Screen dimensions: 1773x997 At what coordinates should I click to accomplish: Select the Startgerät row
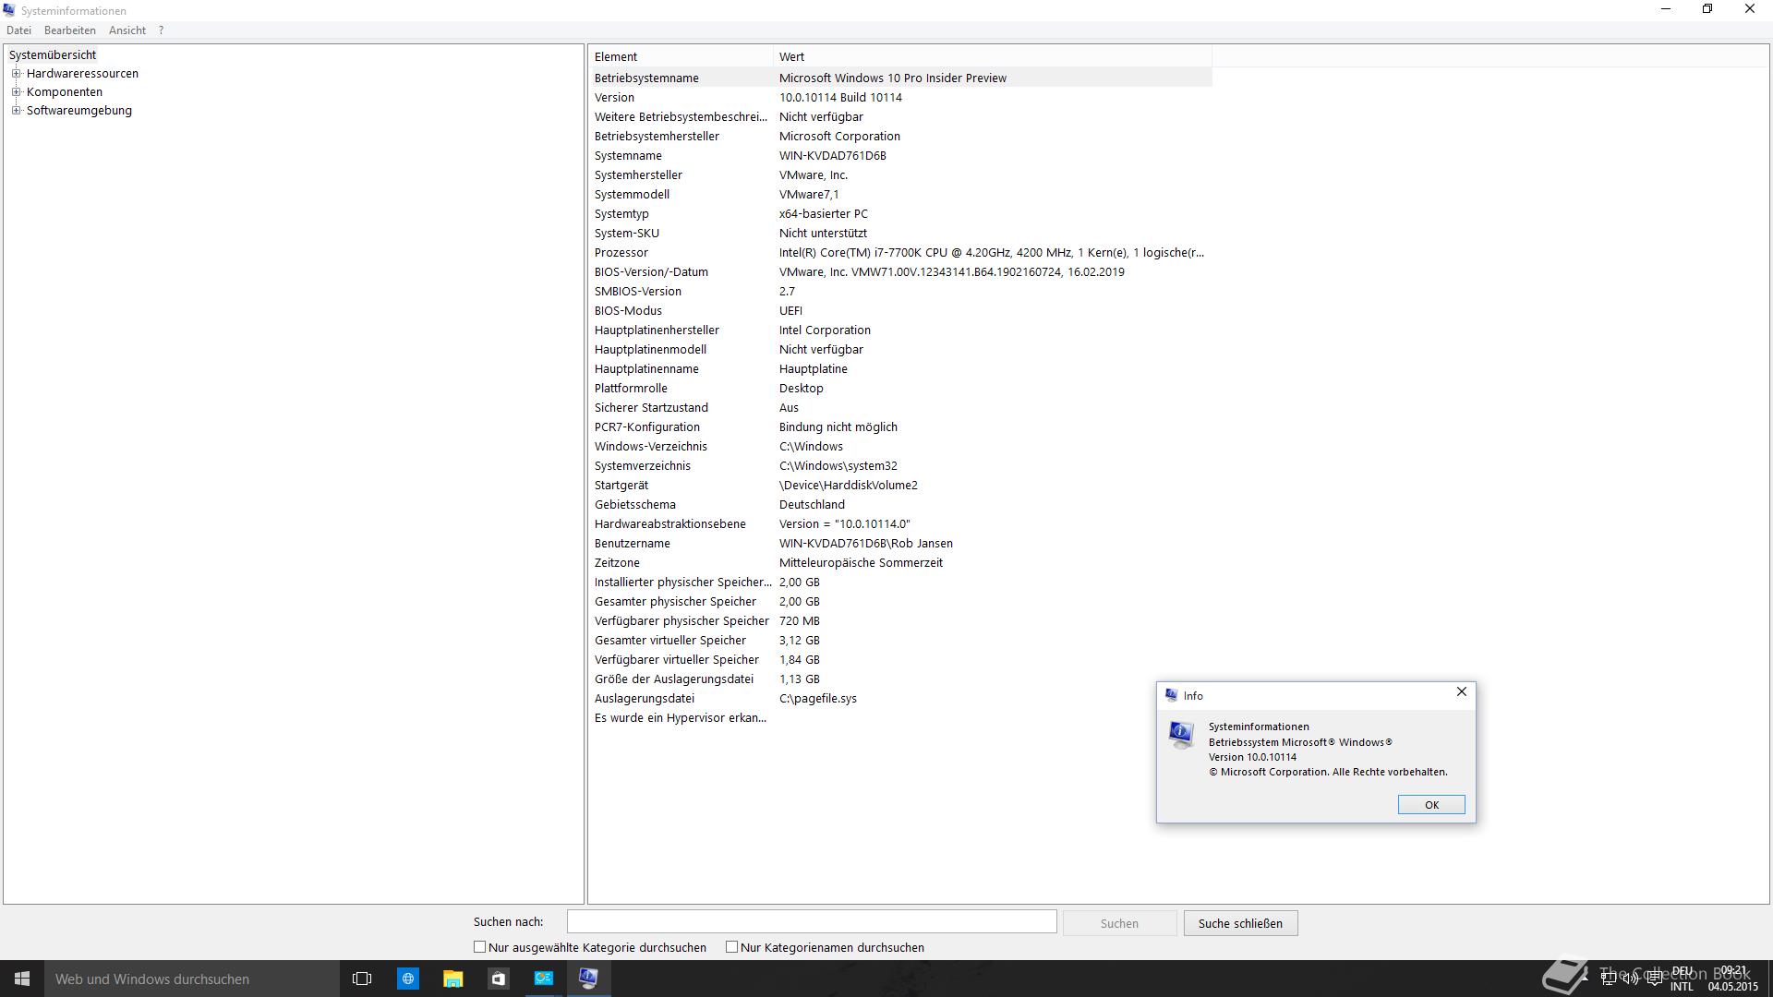(x=900, y=485)
